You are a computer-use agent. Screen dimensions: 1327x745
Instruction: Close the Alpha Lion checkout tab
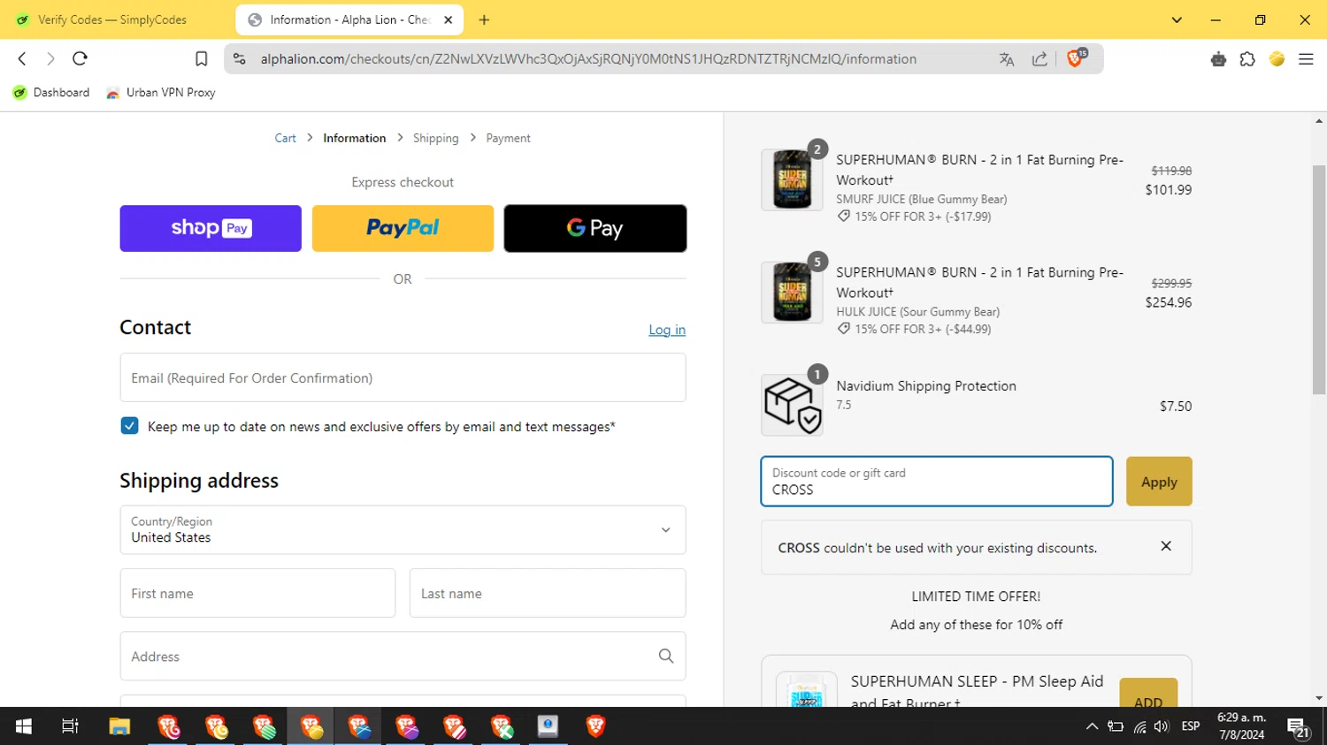tap(449, 19)
